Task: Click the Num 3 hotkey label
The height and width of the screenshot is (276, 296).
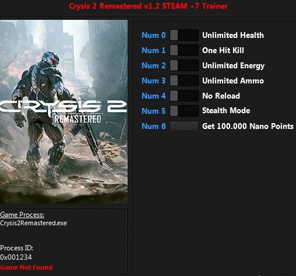Action: [x=154, y=81]
